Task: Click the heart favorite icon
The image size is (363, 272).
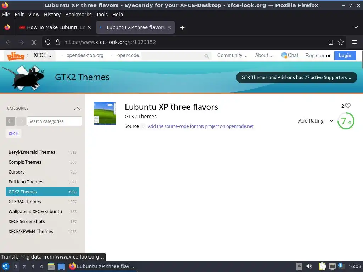Action: (348, 106)
